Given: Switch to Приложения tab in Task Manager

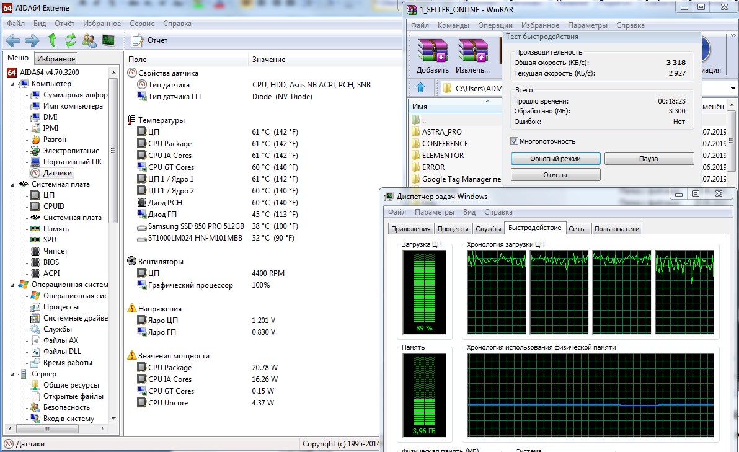Looking at the screenshot, I should (410, 229).
